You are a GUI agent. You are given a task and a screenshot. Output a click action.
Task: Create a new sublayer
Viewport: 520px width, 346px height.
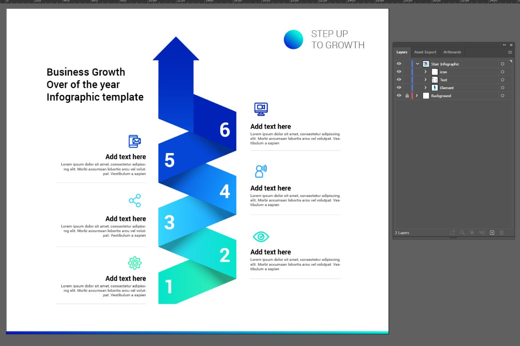pyautogui.click(x=482, y=232)
